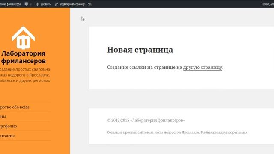This screenshot has height=154, width=274.
Task: Open the Портфолио sidebar menu item
Action: click(x=9, y=126)
